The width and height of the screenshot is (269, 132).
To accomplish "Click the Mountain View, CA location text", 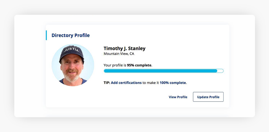I will 119,54.
